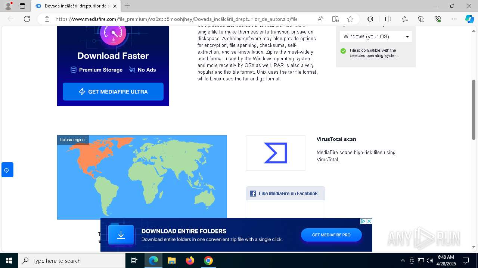The image size is (478, 268).
Task: Click the green compatibility check icon
Action: (343, 51)
